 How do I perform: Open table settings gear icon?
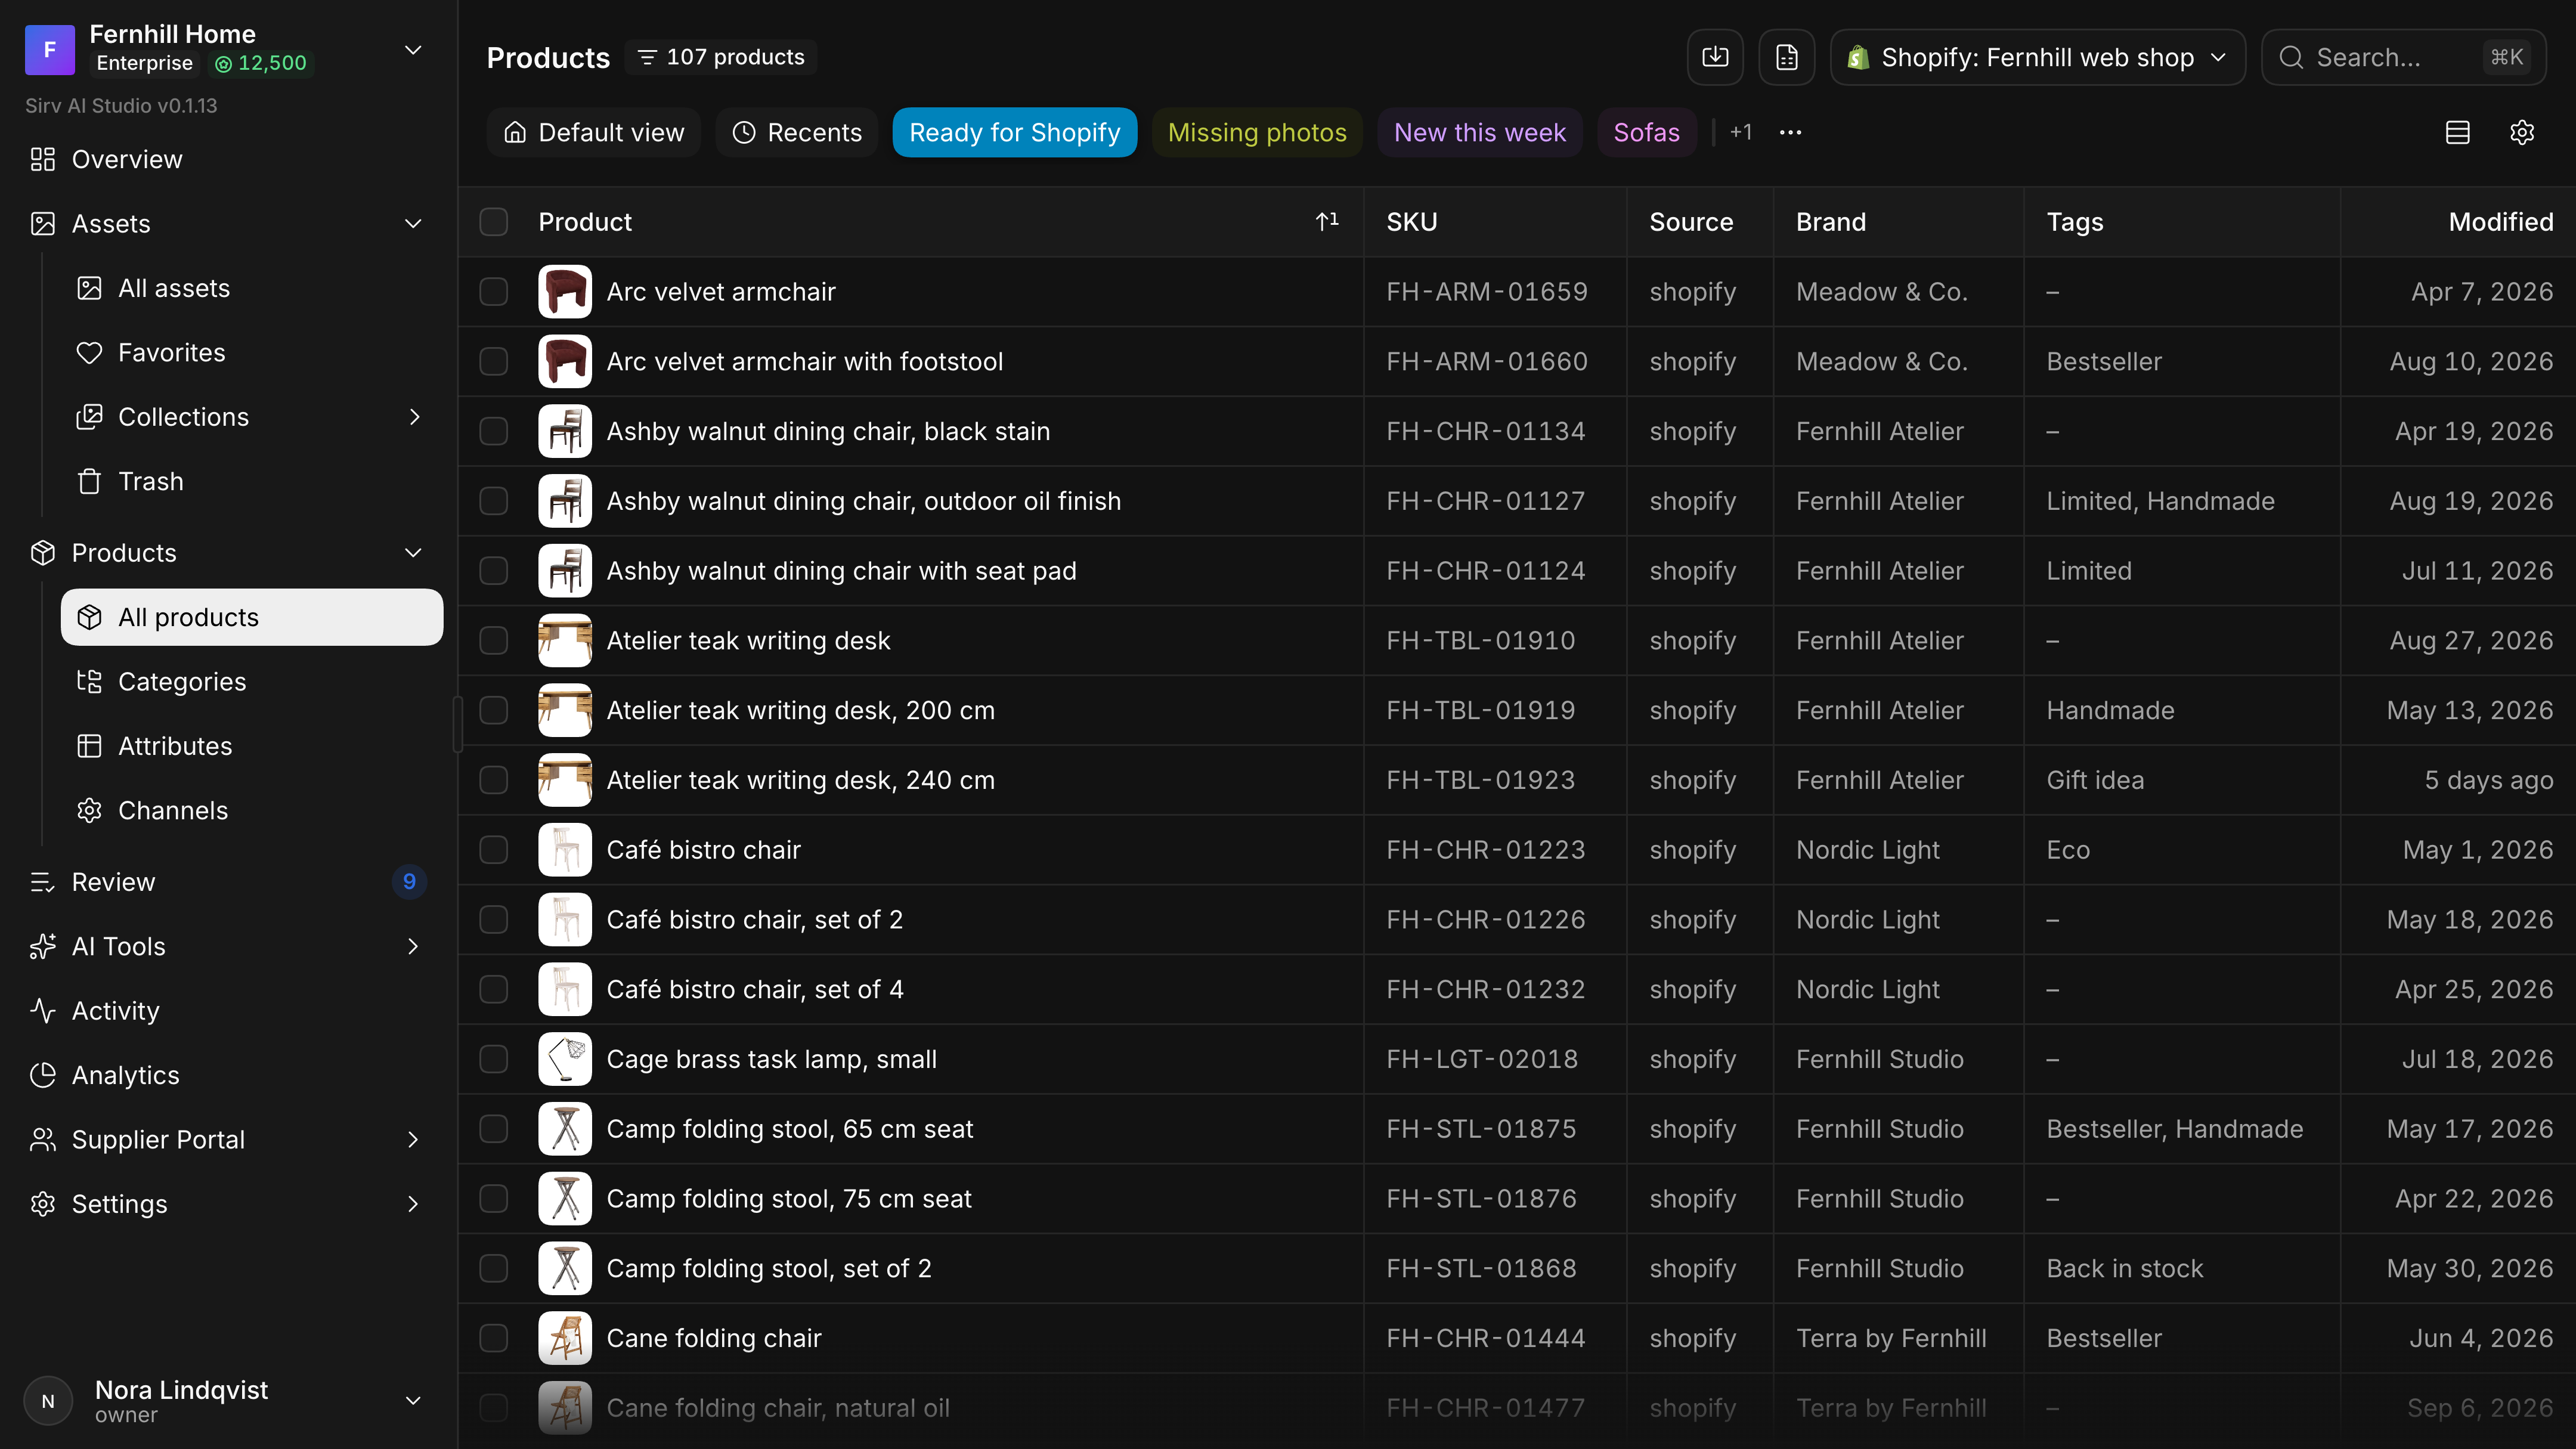(x=2522, y=132)
